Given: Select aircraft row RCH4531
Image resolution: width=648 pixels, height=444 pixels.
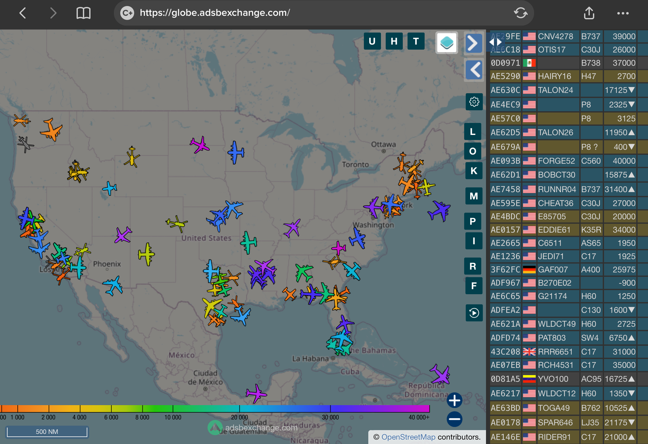Looking at the screenshot, I should tap(569, 365).
